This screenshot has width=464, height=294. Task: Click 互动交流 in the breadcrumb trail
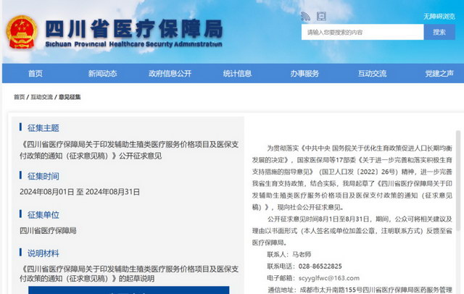coord(42,97)
